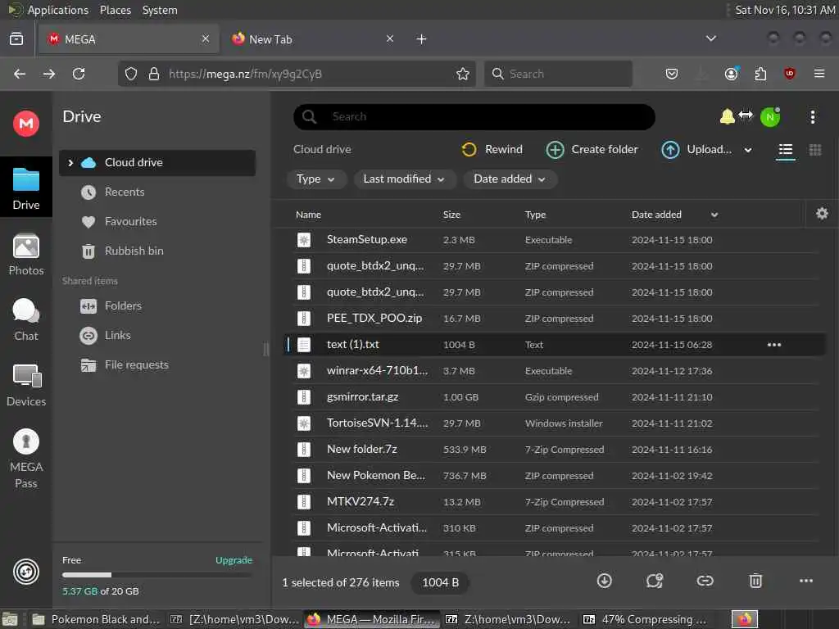
Task: Open Firefox list all tabs chevron
Action: (x=710, y=38)
